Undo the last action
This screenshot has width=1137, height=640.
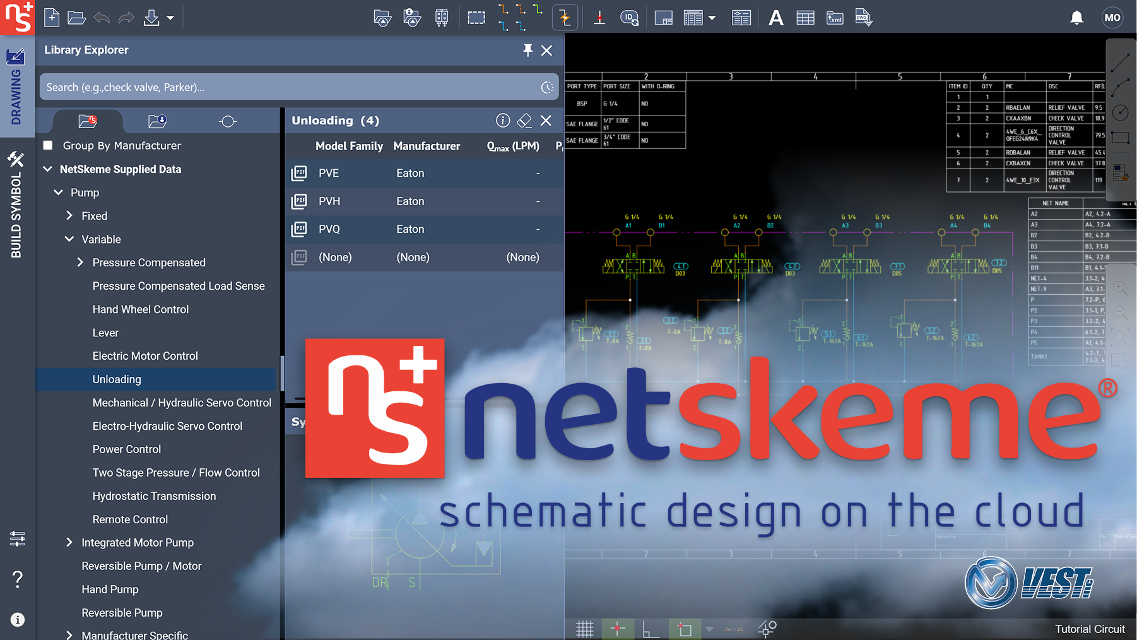pyautogui.click(x=102, y=18)
